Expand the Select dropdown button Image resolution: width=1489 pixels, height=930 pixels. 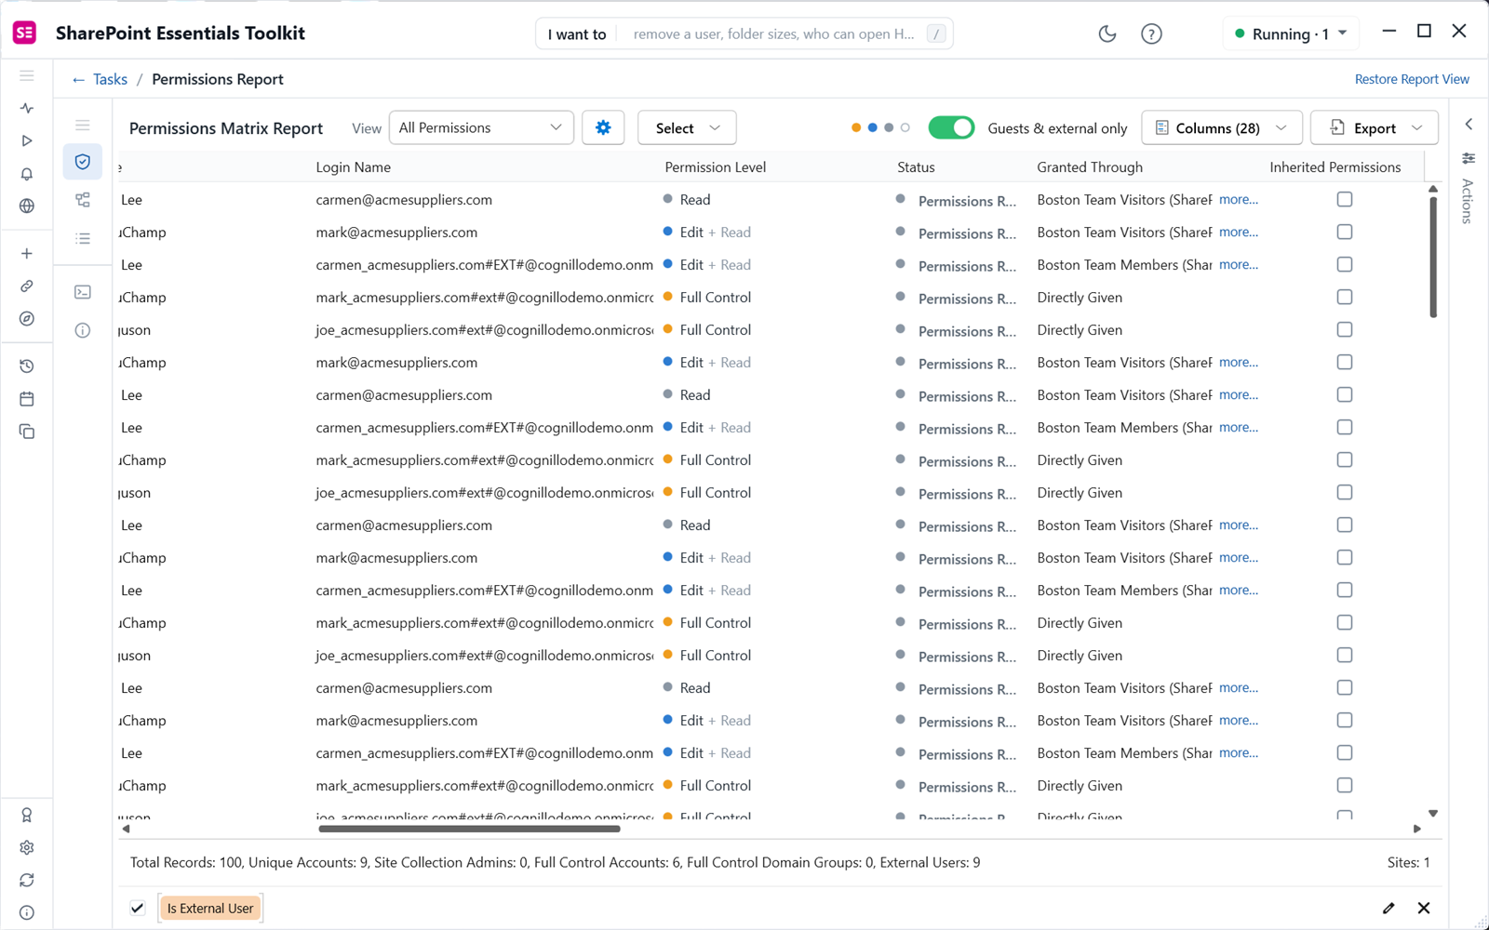[x=687, y=127]
